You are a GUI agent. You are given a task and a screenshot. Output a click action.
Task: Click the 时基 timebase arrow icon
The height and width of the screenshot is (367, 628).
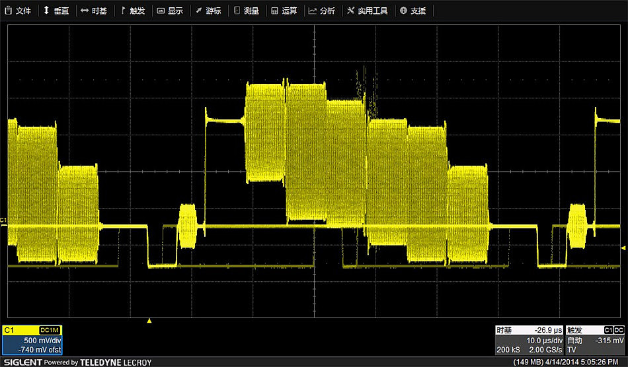[x=85, y=11]
